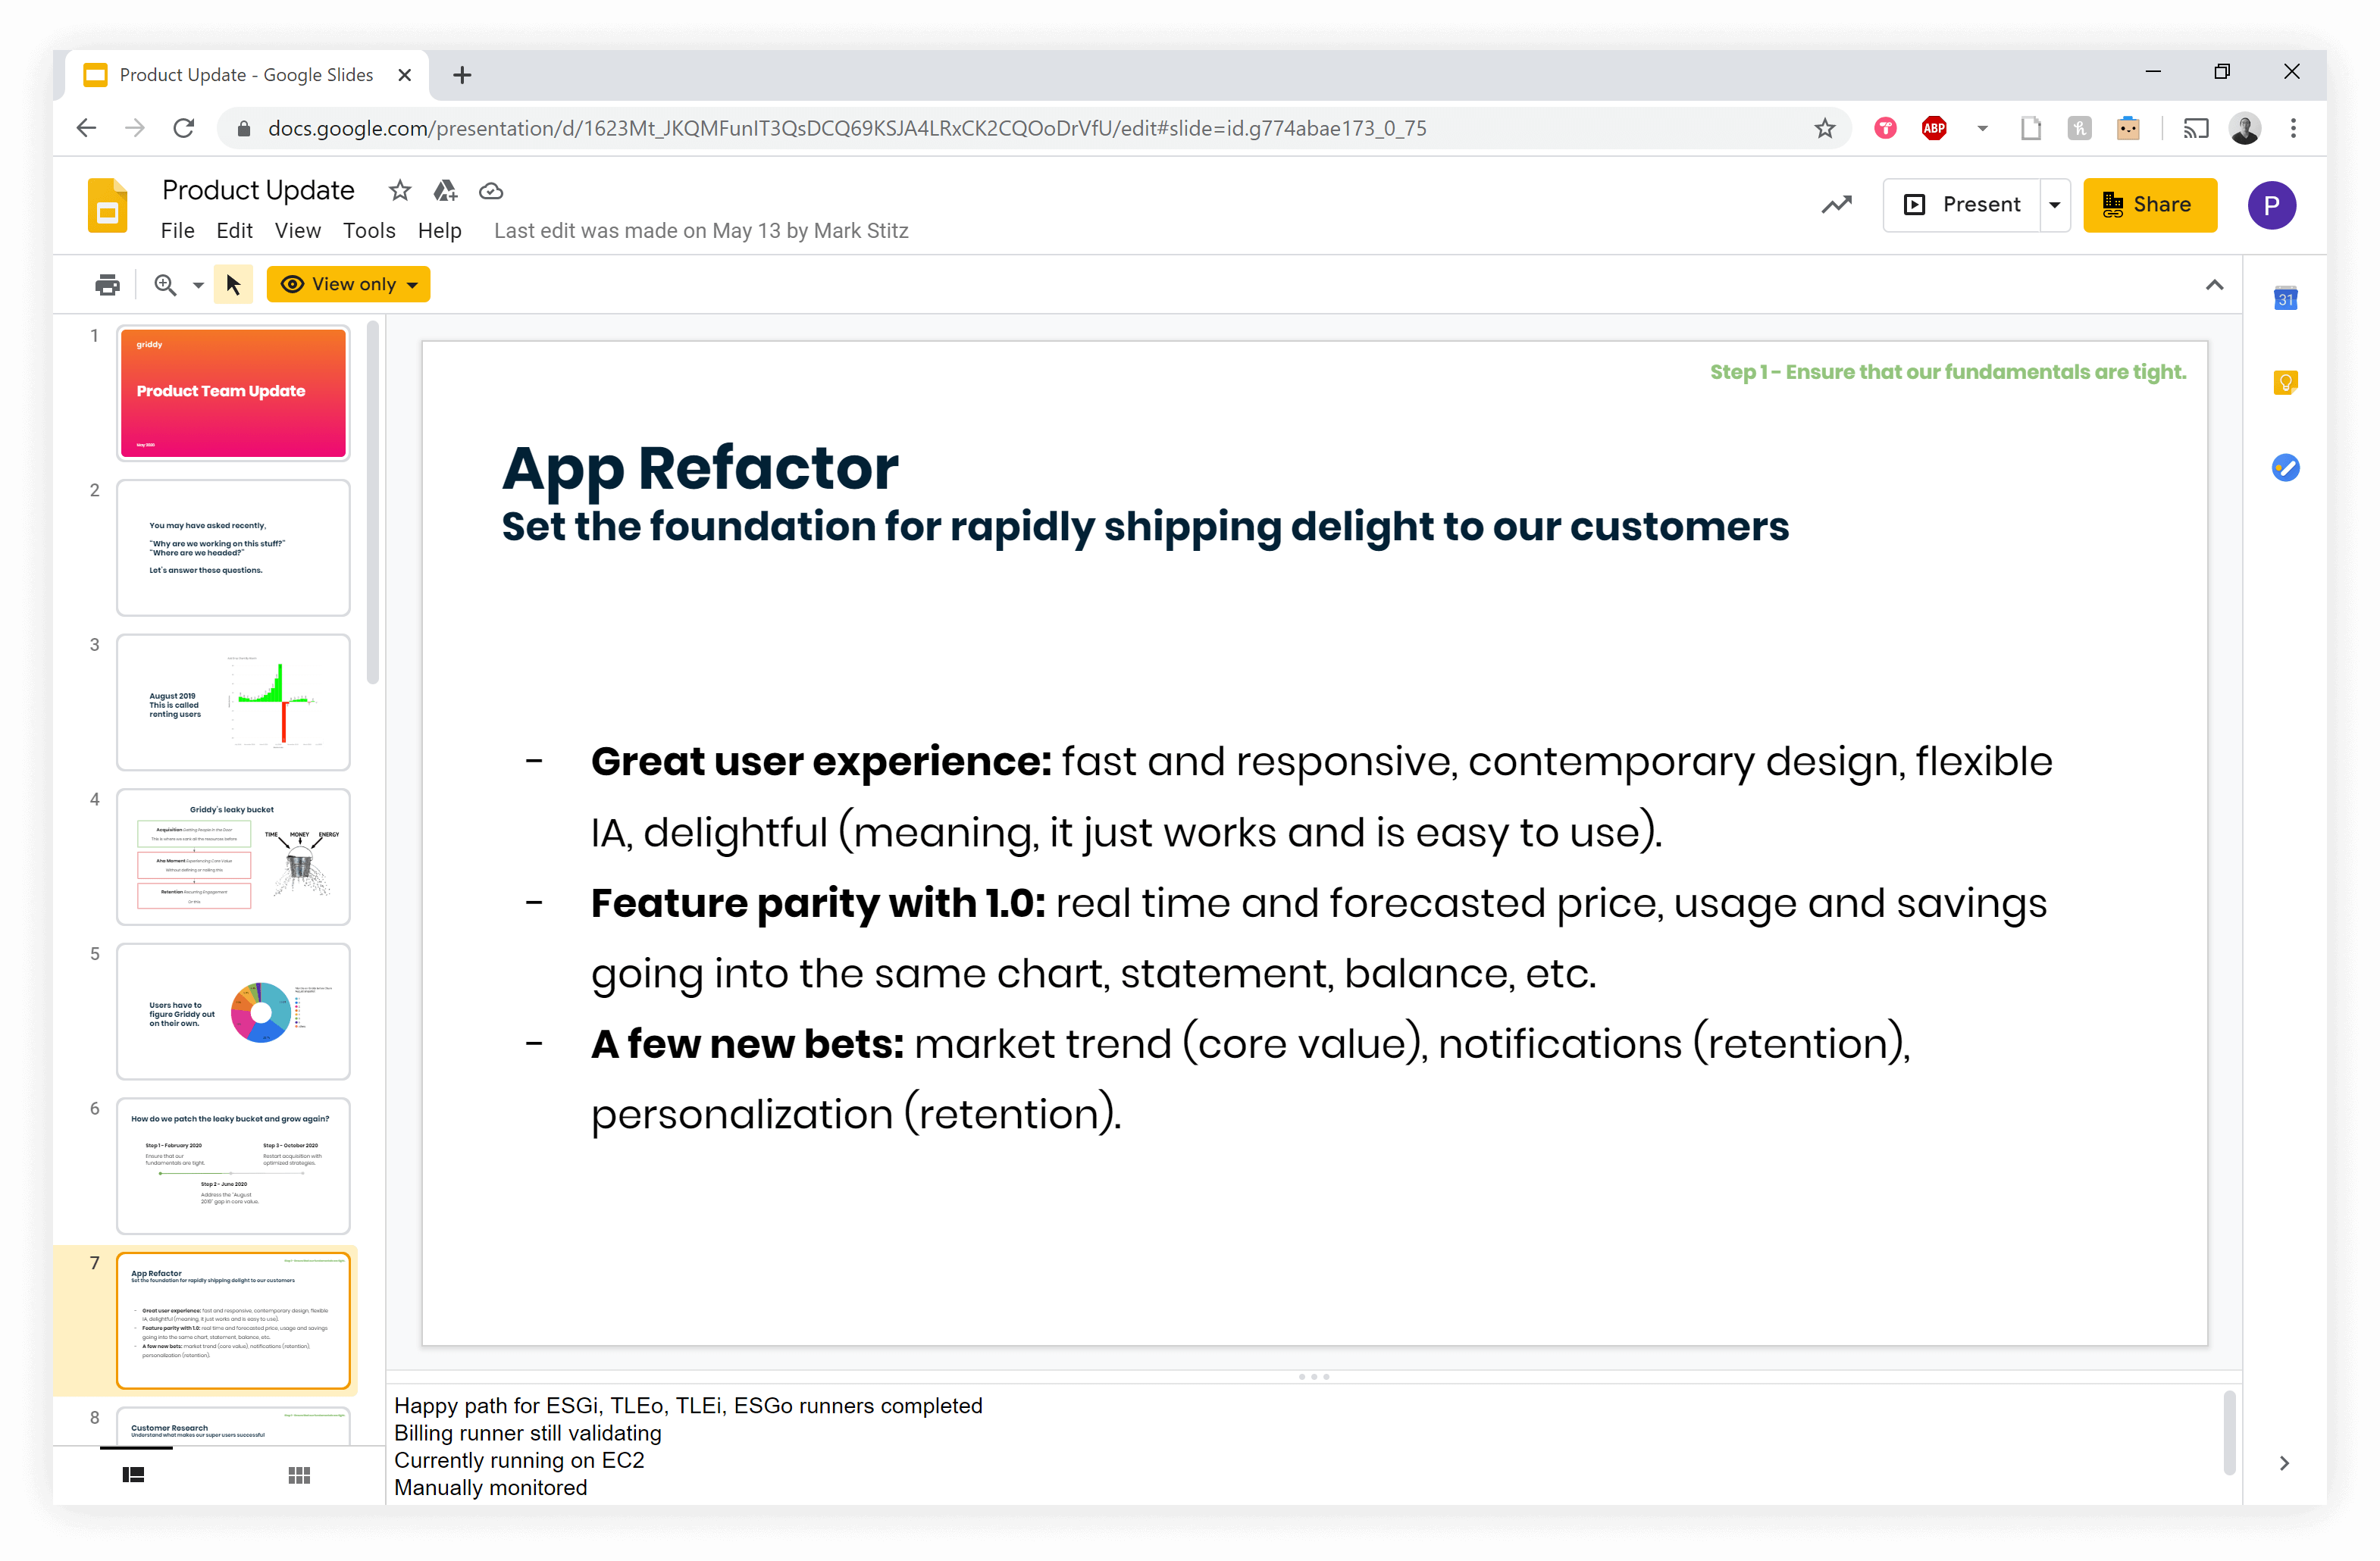The image size is (2380, 1561).
Task: Reload the page
Action: click(x=184, y=128)
